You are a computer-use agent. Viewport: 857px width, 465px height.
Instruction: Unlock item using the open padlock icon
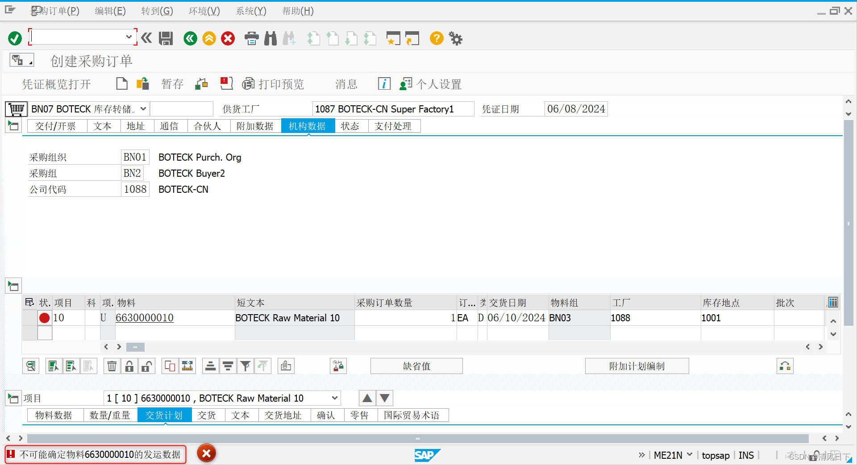[x=147, y=366]
